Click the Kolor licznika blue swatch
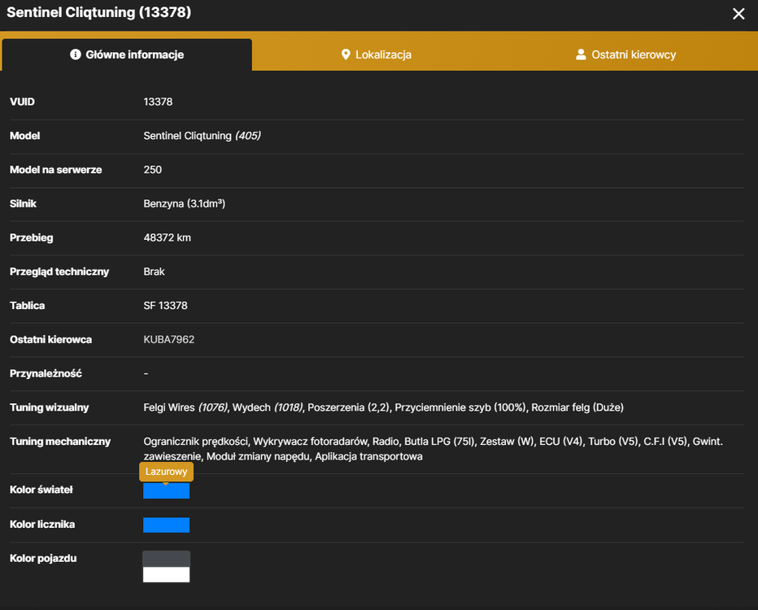The image size is (758, 610). [x=166, y=525]
